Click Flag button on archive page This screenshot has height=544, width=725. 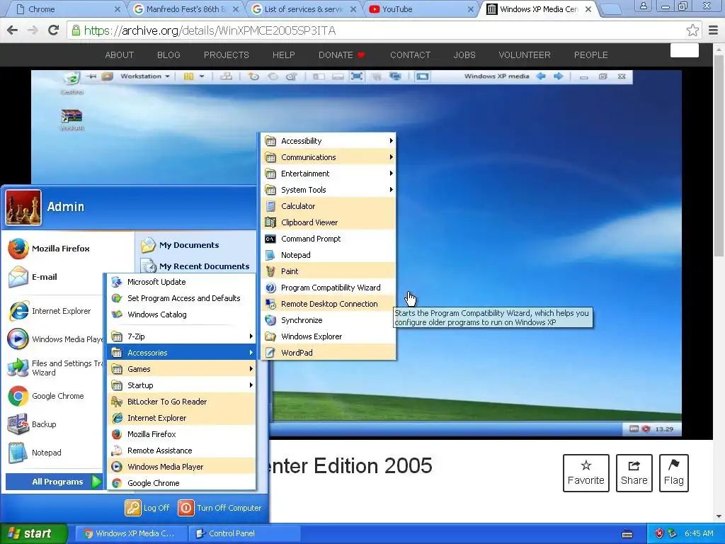[x=674, y=472]
